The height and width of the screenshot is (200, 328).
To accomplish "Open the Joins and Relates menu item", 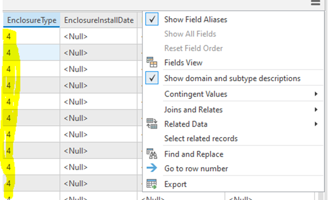I will pos(193,110).
